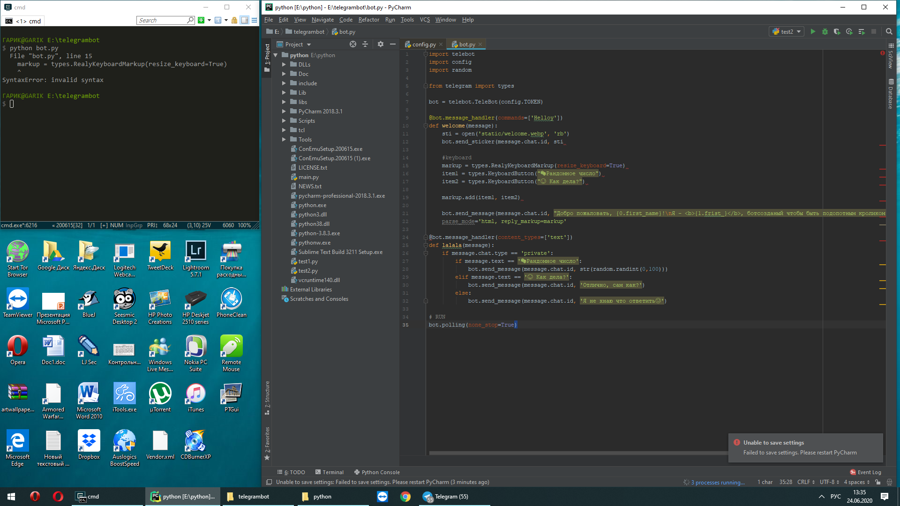The image size is (900, 506).
Task: Open the Refactor menu
Action: (x=368, y=20)
